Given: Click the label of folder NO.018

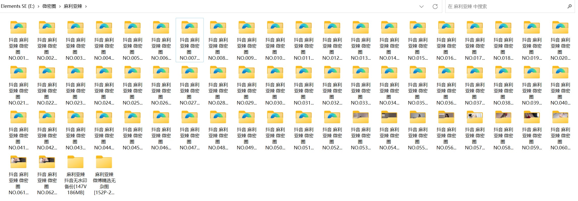Looking at the screenshot, I should coord(503,49).
